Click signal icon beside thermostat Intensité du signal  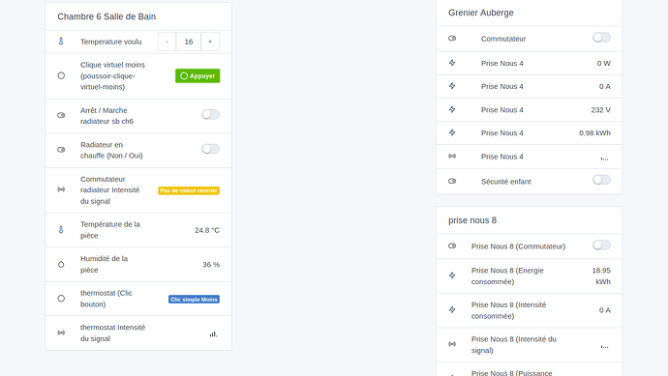61,333
